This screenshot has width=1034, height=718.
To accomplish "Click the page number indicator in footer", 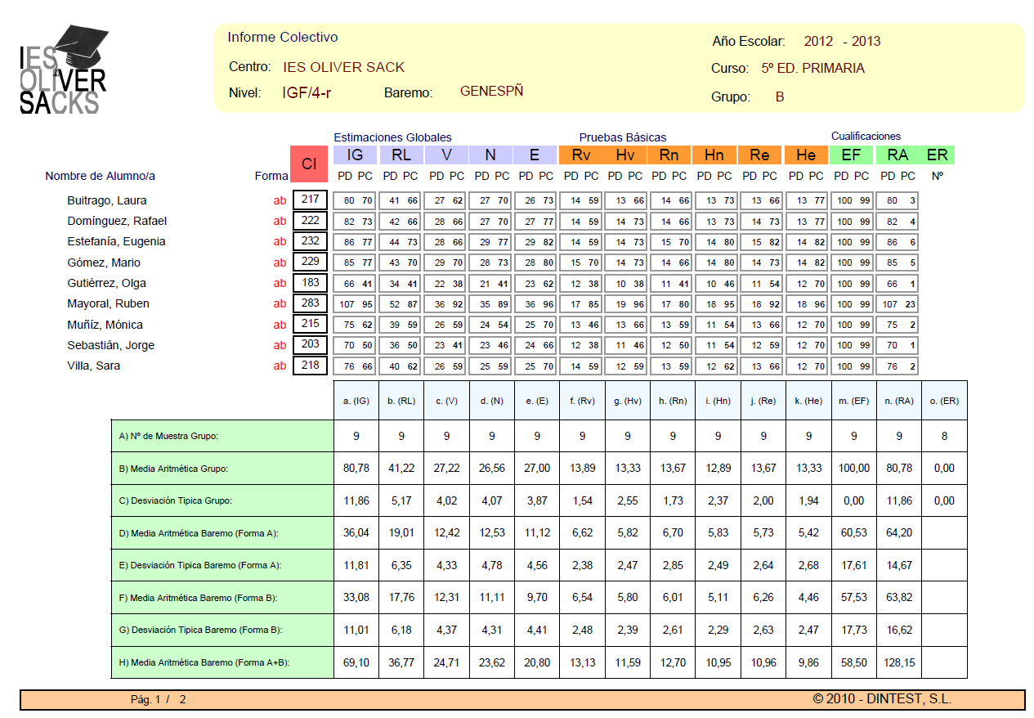I will [x=159, y=700].
